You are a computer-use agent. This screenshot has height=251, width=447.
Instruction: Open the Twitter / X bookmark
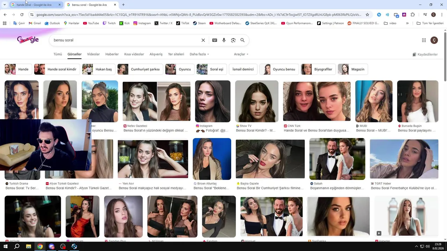(x=163, y=23)
